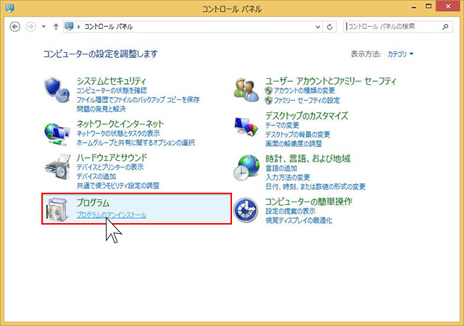The height and width of the screenshot is (326, 464).
Task: Open テーマの変更 link
Action: pyautogui.click(x=282, y=125)
